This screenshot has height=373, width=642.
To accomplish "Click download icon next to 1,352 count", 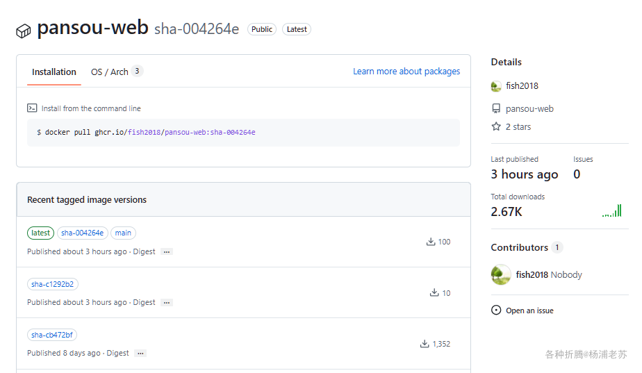I will click(425, 344).
